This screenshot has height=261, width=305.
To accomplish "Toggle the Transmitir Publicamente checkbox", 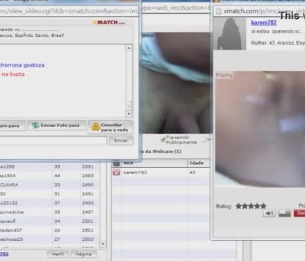I will coord(163,140).
